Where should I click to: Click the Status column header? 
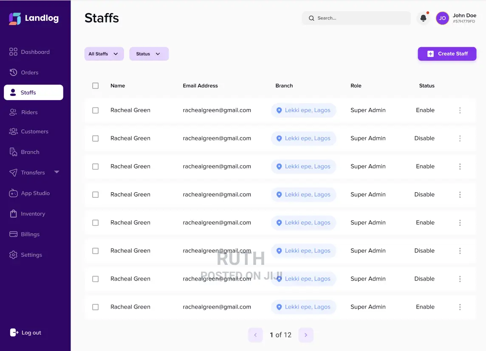pos(427,86)
